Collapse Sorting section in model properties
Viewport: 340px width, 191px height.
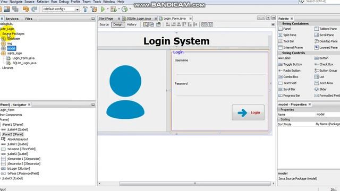(279, 119)
